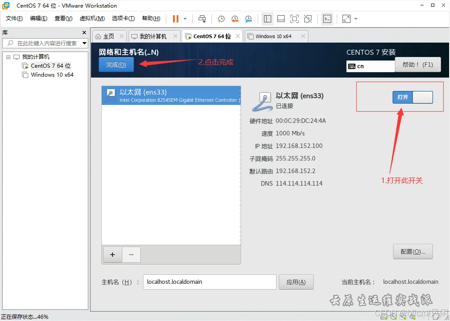
Task: Open the power options arrow beside pause
Action: (185, 19)
